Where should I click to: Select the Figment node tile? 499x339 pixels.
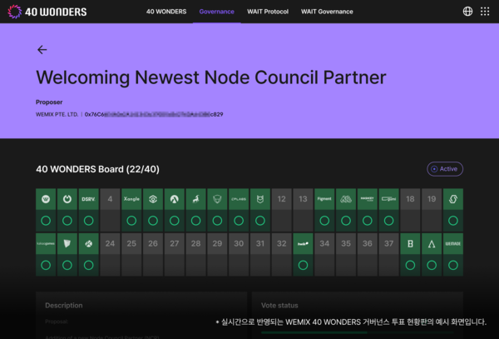324,199
